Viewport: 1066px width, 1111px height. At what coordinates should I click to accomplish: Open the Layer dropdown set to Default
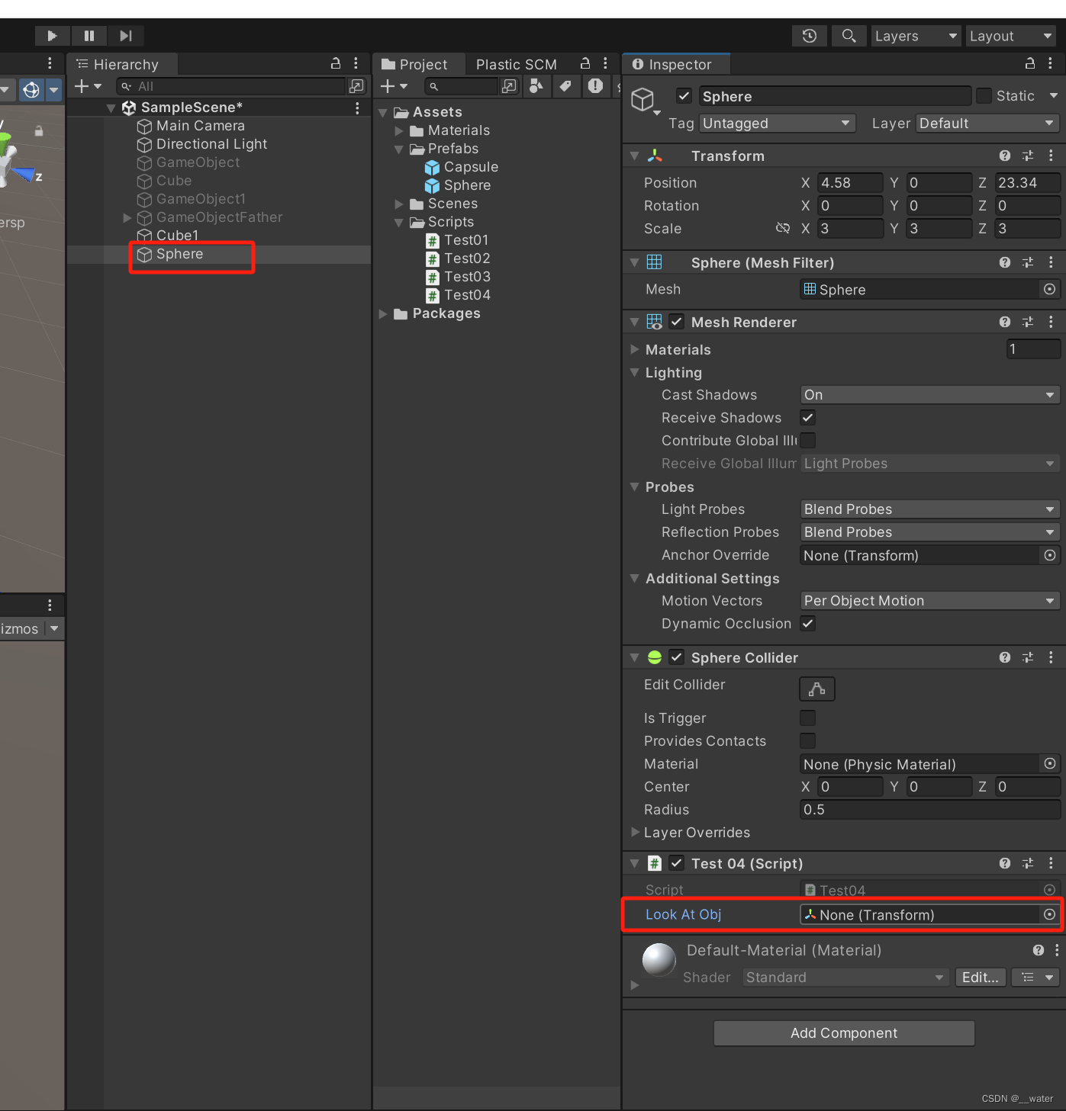coord(987,124)
